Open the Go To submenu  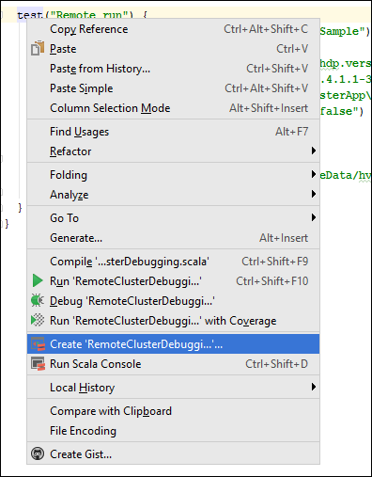173,218
